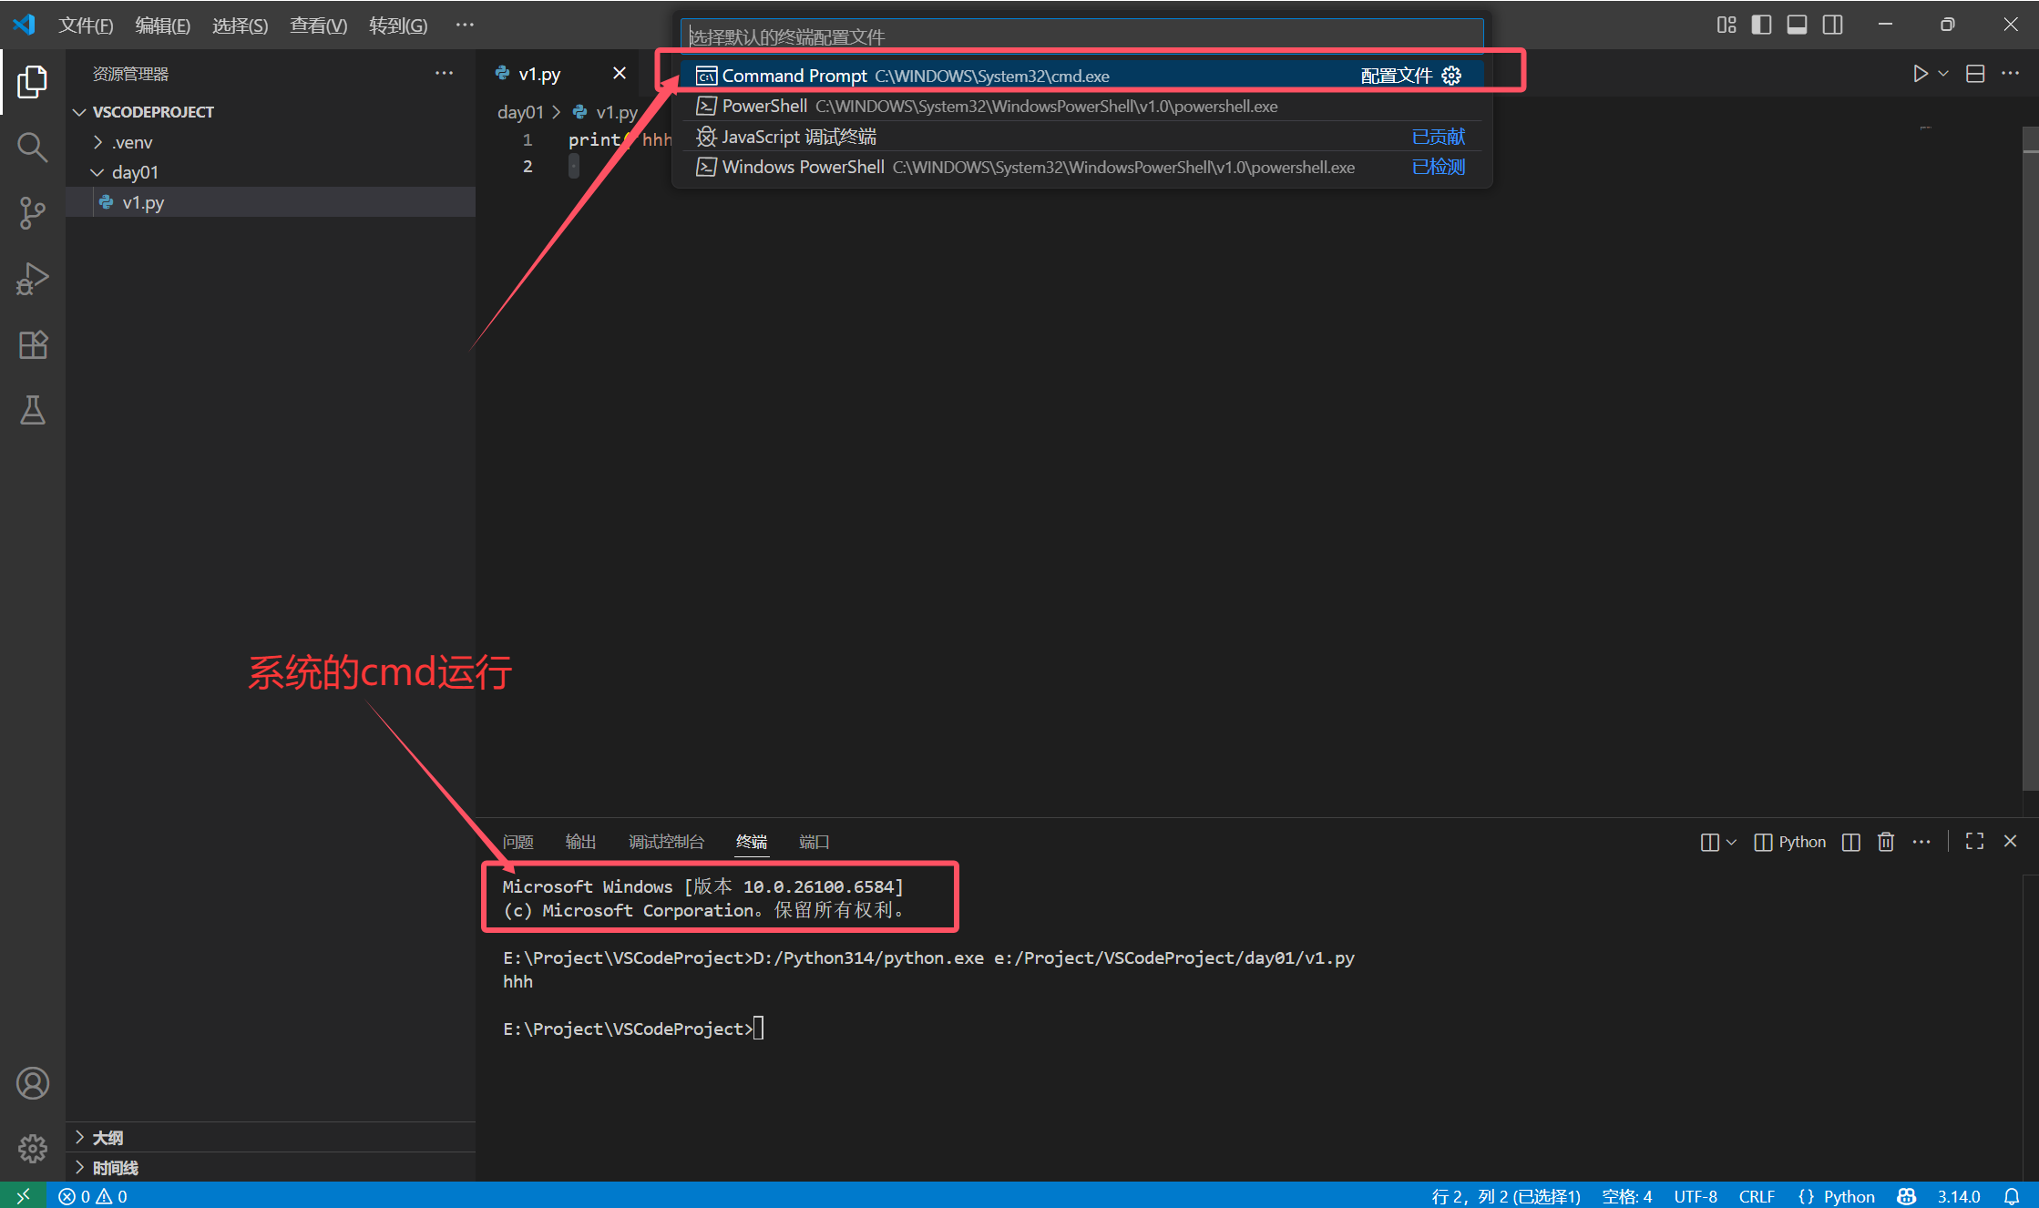Toggle the panel visibility from title bar

[x=1796, y=25]
